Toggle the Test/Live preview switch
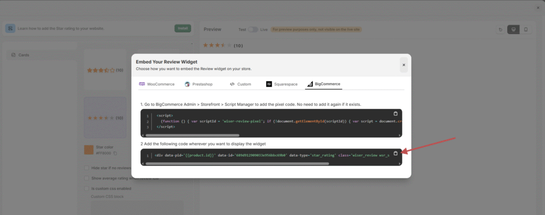Image resolution: width=545 pixels, height=215 pixels. pyautogui.click(x=253, y=29)
